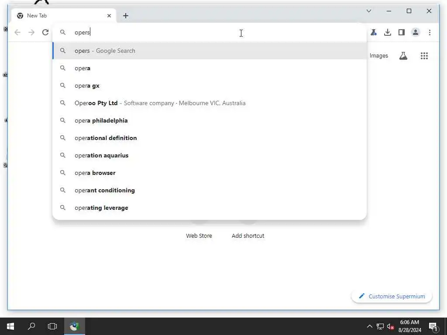Open the tab search chevron dropdown
The image size is (447, 335).
coord(368,11)
